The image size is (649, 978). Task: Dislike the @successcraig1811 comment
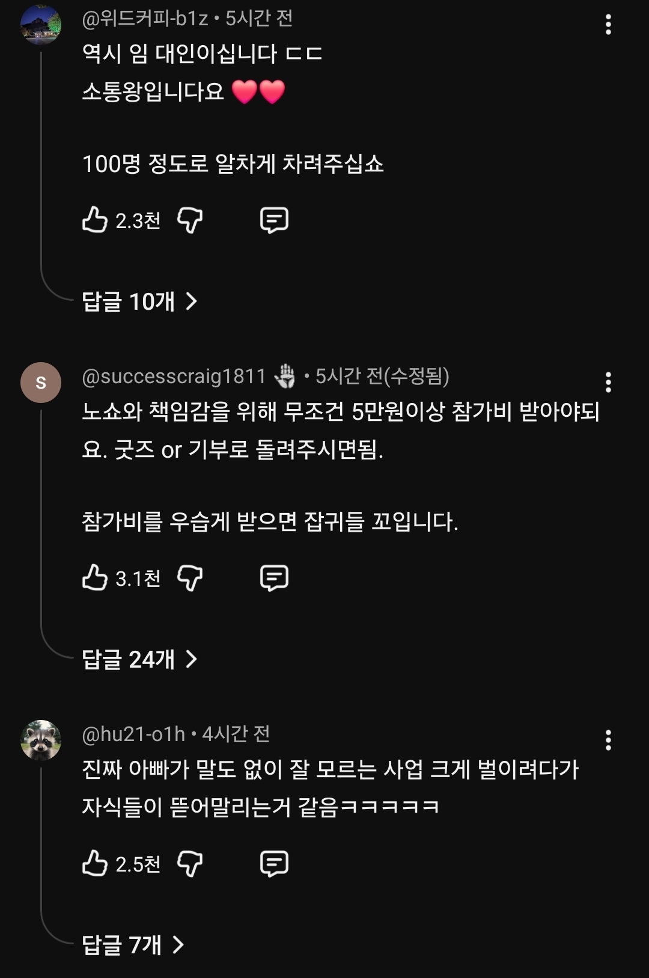pyautogui.click(x=190, y=578)
